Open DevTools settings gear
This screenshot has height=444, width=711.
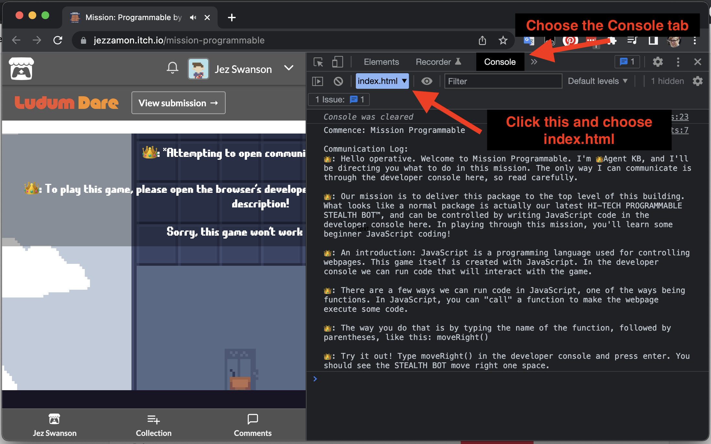click(x=658, y=62)
